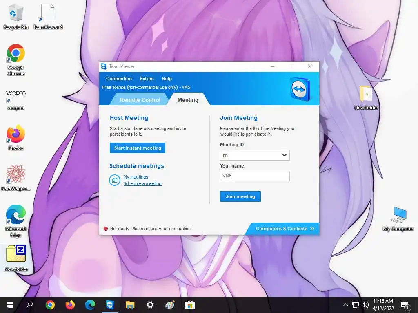Click the TeamViewer taskbar icon
Image resolution: width=418 pixels, height=313 pixels.
110,305
